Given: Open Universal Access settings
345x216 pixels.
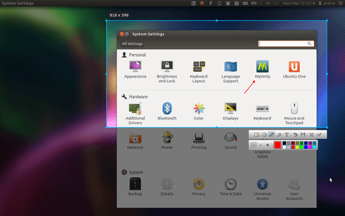Looking at the screenshot, I should 263,189.
